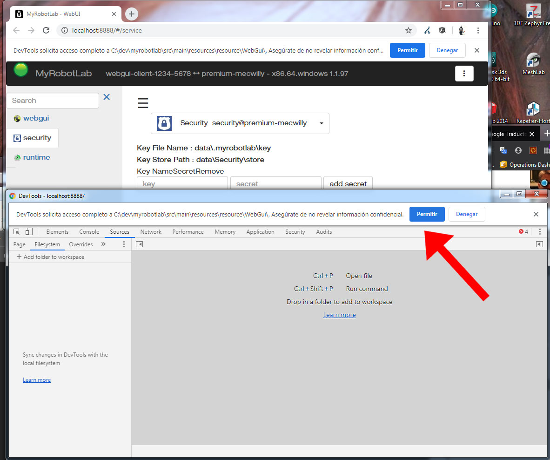This screenshot has width=550, height=460.
Task: Open the Performance tab
Action: point(188,231)
